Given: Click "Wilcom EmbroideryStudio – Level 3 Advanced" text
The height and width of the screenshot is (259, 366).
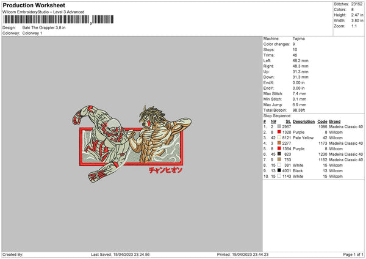Looking at the screenshot, I should 43,12.
